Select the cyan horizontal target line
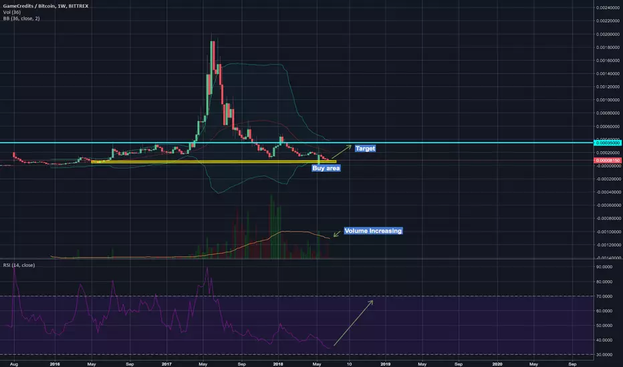Image resolution: width=623 pixels, height=367 pixels. coord(296,142)
